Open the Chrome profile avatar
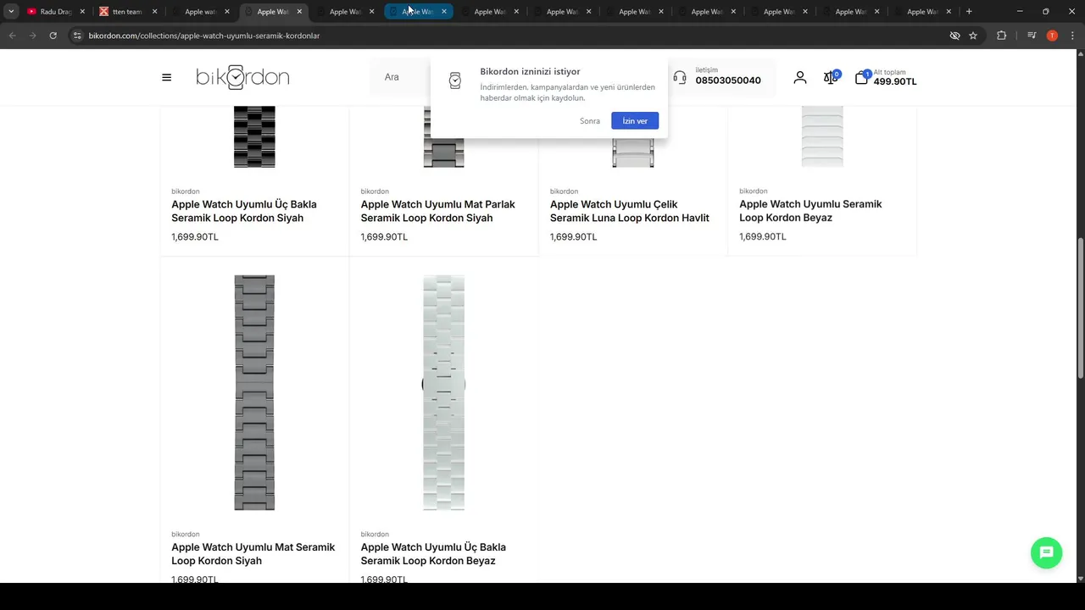 pos(1052,36)
